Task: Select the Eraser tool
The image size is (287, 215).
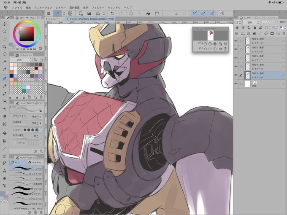Action: 4,116
